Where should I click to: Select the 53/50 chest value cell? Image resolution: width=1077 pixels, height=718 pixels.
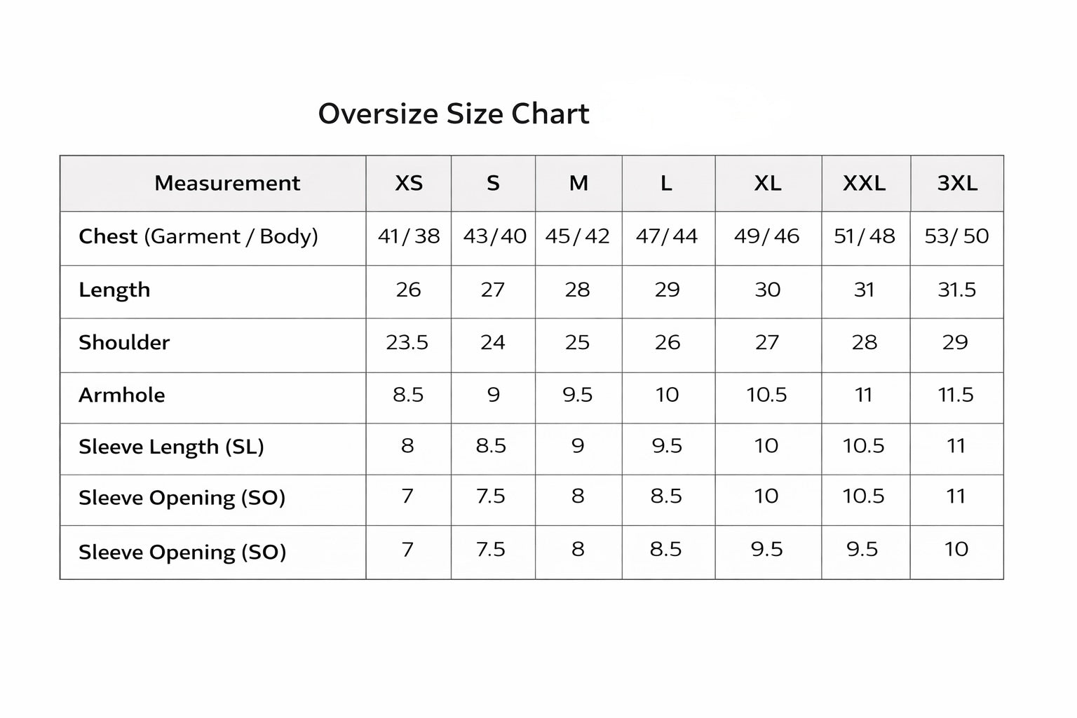(x=956, y=236)
